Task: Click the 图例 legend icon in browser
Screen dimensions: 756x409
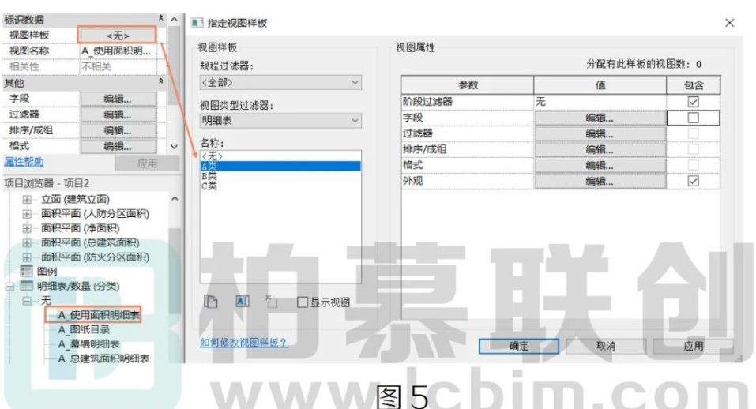Action: (26, 272)
